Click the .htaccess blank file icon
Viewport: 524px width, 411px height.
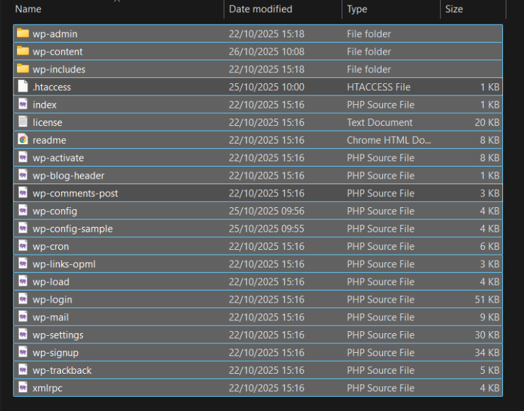(x=23, y=87)
